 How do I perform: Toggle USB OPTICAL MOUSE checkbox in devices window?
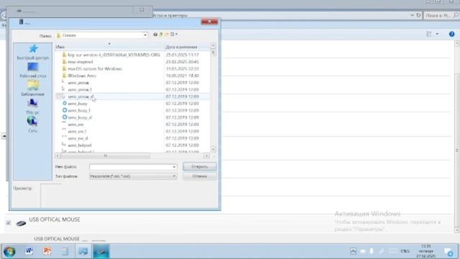point(9,223)
